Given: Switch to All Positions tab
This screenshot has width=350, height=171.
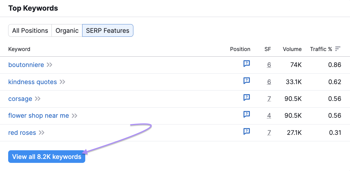Looking at the screenshot, I should click(x=30, y=31).
